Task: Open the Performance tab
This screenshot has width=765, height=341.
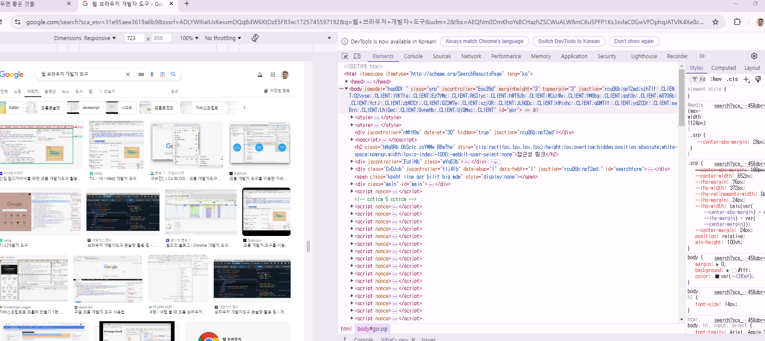Action: [506, 56]
